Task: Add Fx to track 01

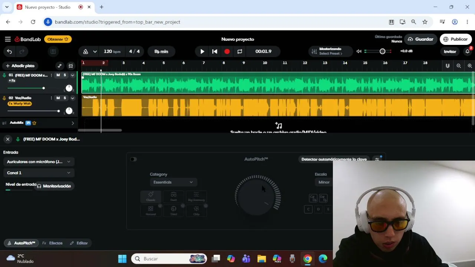Action: (x=12, y=81)
